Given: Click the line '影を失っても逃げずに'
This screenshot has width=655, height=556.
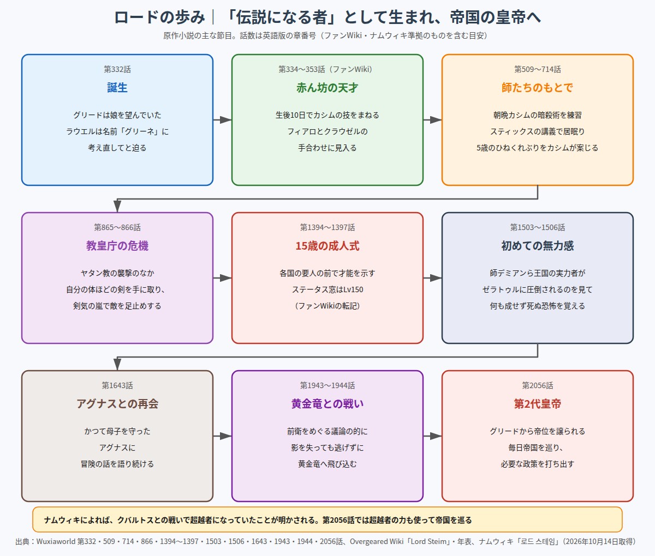Looking at the screenshot, I should [x=327, y=448].
